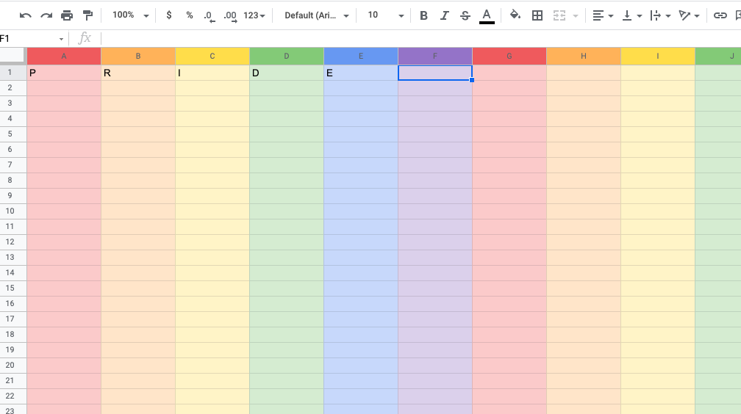Viewport: 741px width, 414px height.
Task: Toggle italic formatting
Action: coord(444,15)
